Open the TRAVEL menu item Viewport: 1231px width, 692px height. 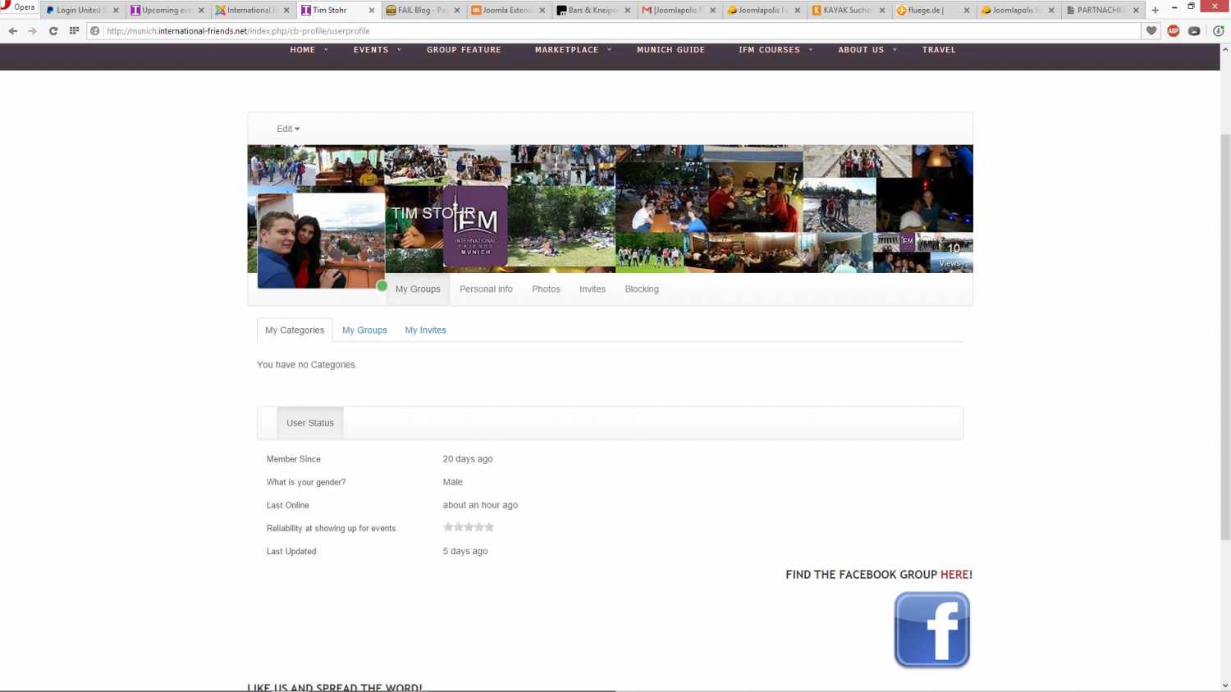coord(939,50)
